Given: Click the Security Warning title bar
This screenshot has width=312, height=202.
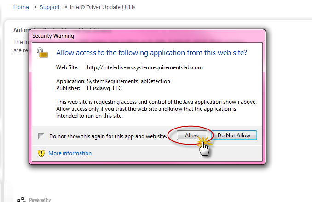Looking at the screenshot, I should tap(147, 36).
